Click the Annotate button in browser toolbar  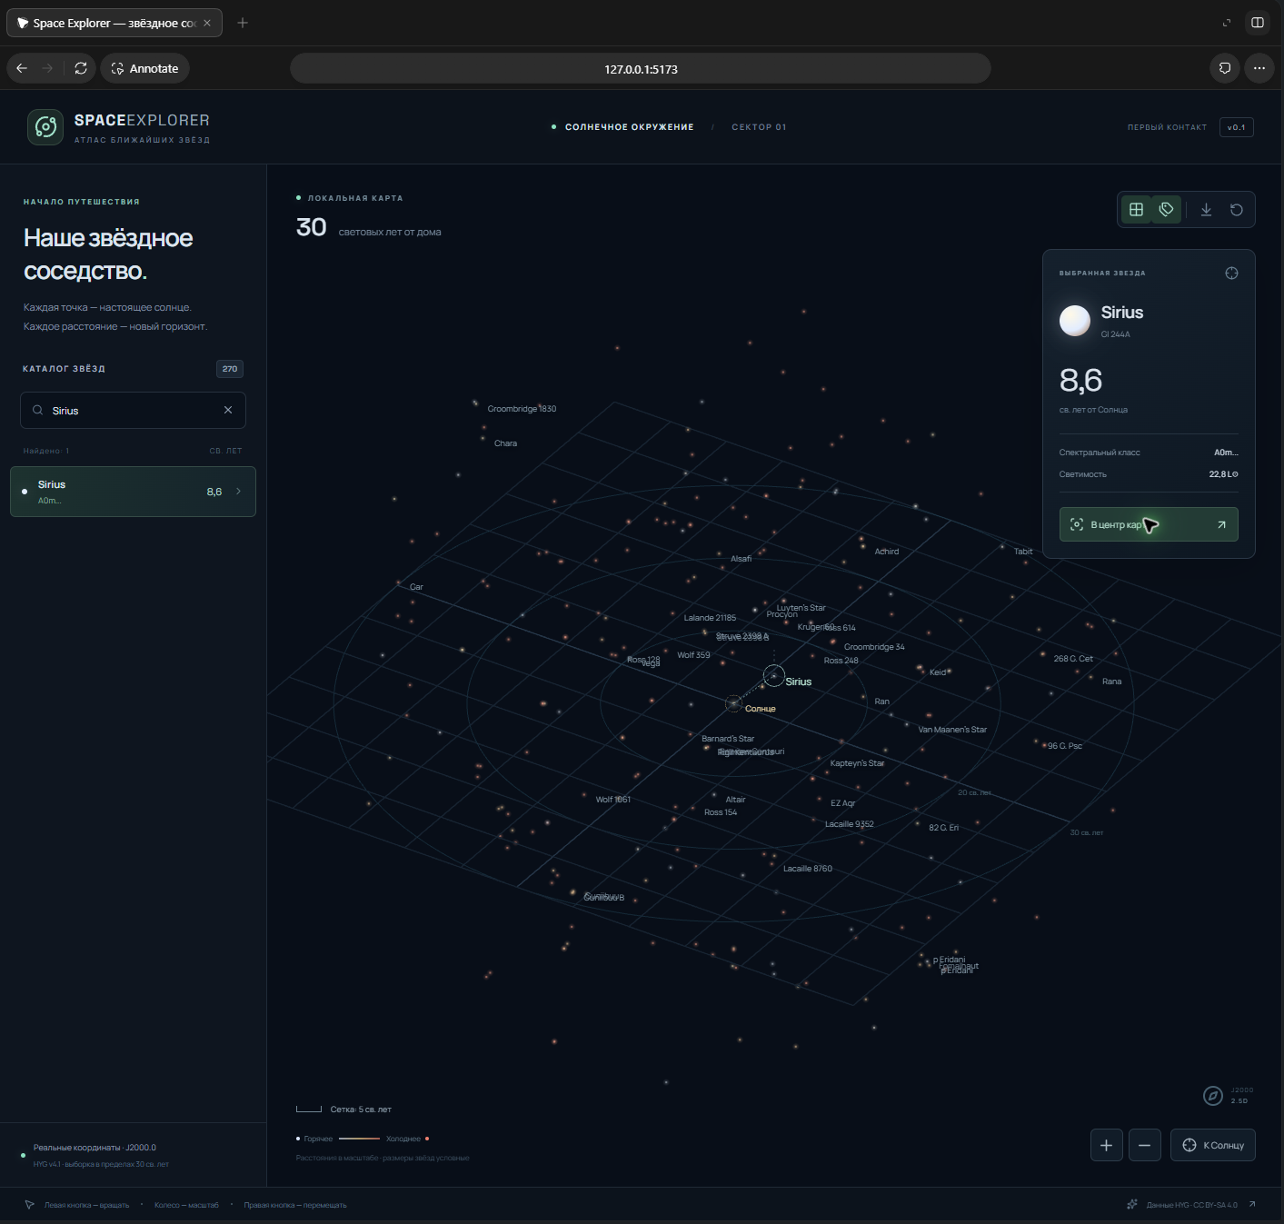[x=144, y=68]
